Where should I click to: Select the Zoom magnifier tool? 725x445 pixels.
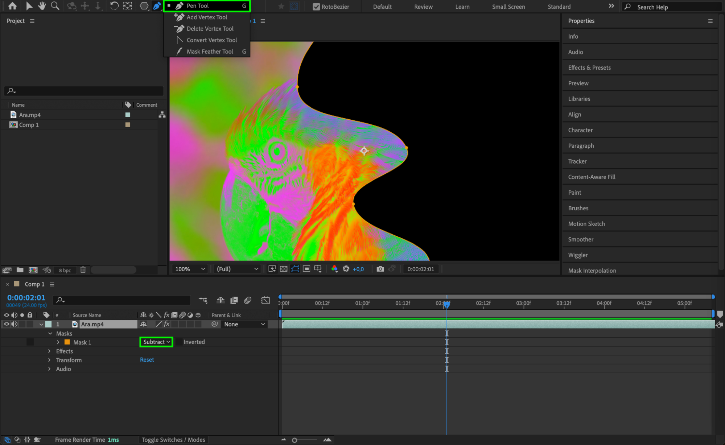tap(55, 6)
